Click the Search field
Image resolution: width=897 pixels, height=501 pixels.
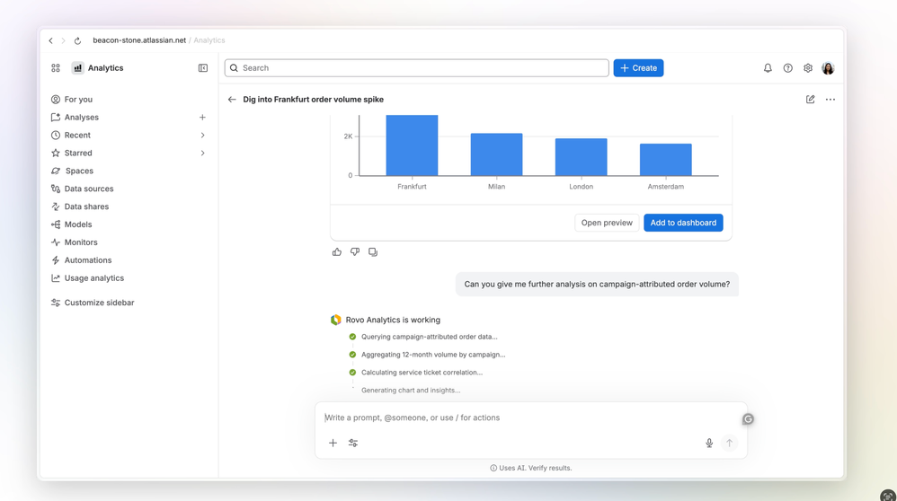[x=416, y=68]
